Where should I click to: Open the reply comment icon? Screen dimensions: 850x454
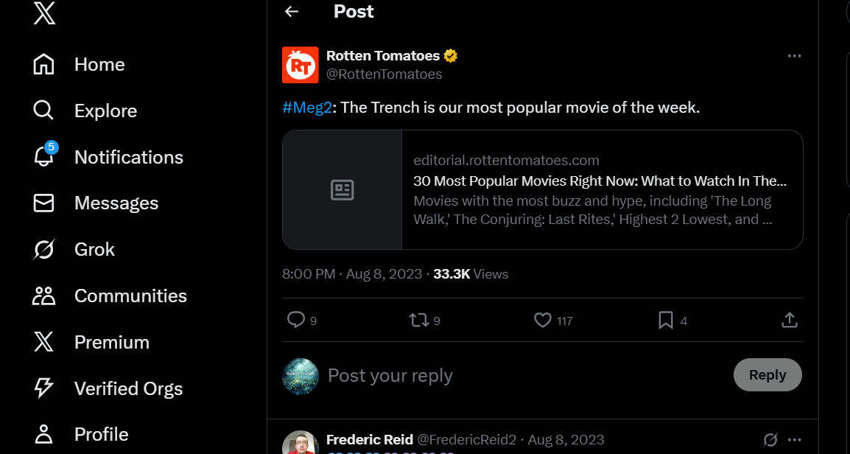[295, 320]
